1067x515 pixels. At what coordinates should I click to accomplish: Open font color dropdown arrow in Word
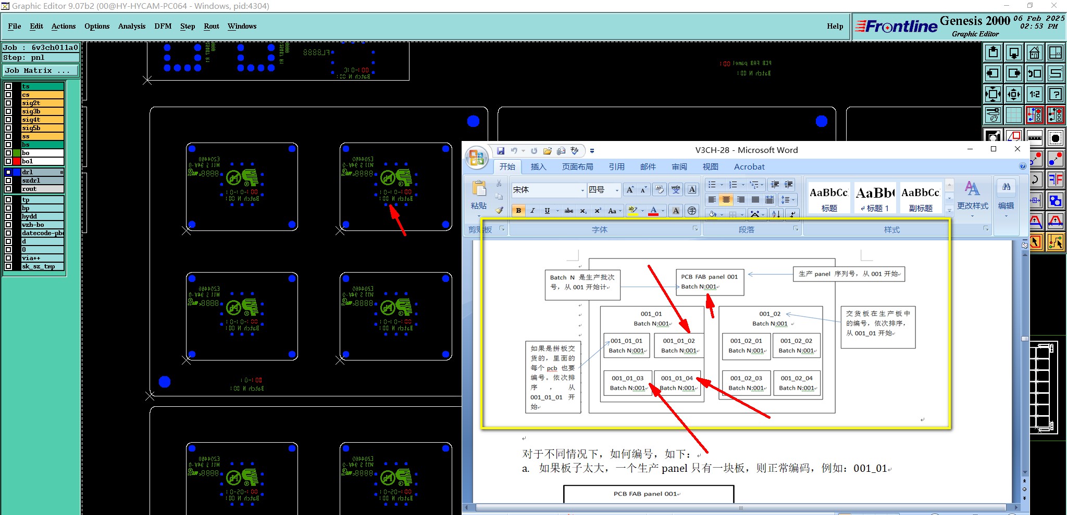(x=663, y=211)
